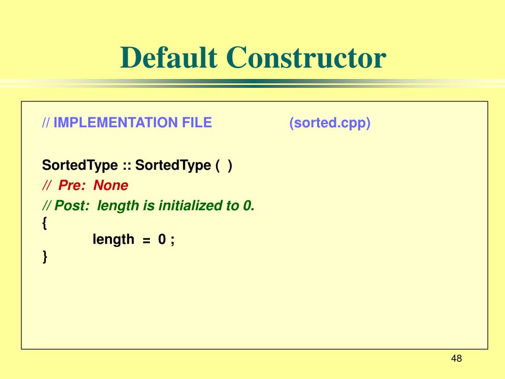The width and height of the screenshot is (505, 379).
Task: Click the "0 ;" value in the assignment
Action: pos(166,240)
